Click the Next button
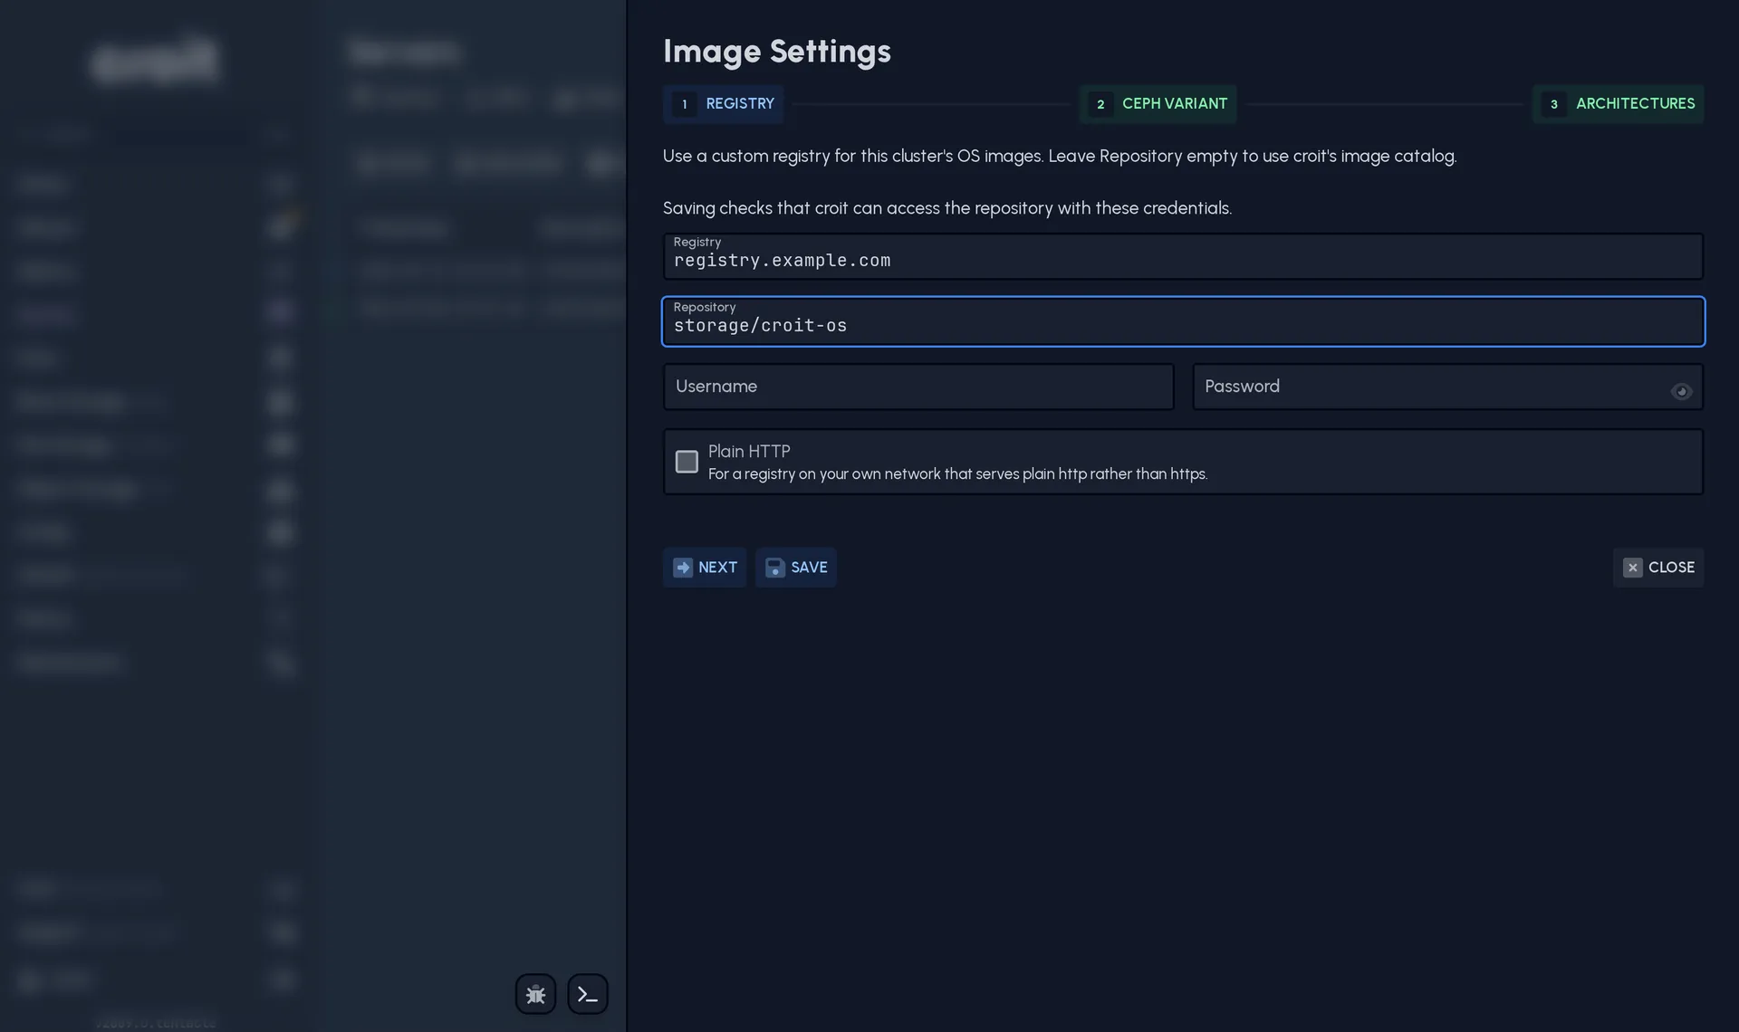The width and height of the screenshot is (1739, 1032). (x=705, y=568)
